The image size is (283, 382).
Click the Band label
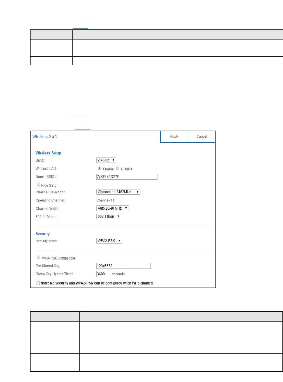40,161
